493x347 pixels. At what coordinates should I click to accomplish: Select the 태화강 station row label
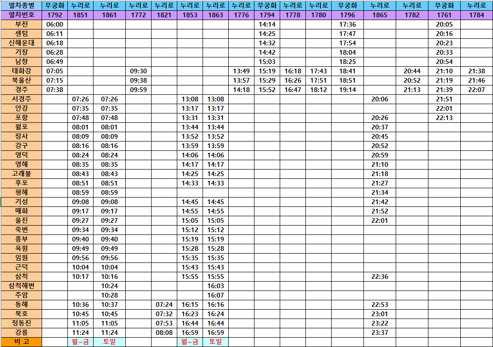click(22, 71)
